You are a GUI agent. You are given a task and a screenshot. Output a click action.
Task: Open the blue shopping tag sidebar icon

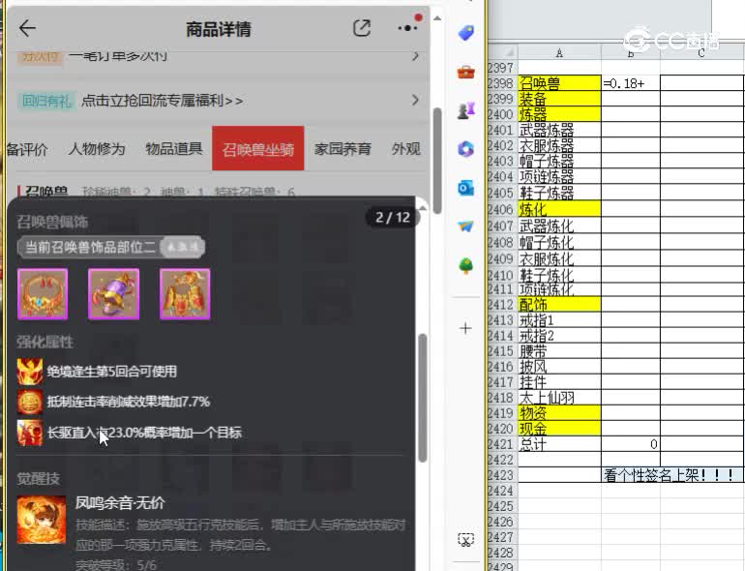coord(465,33)
